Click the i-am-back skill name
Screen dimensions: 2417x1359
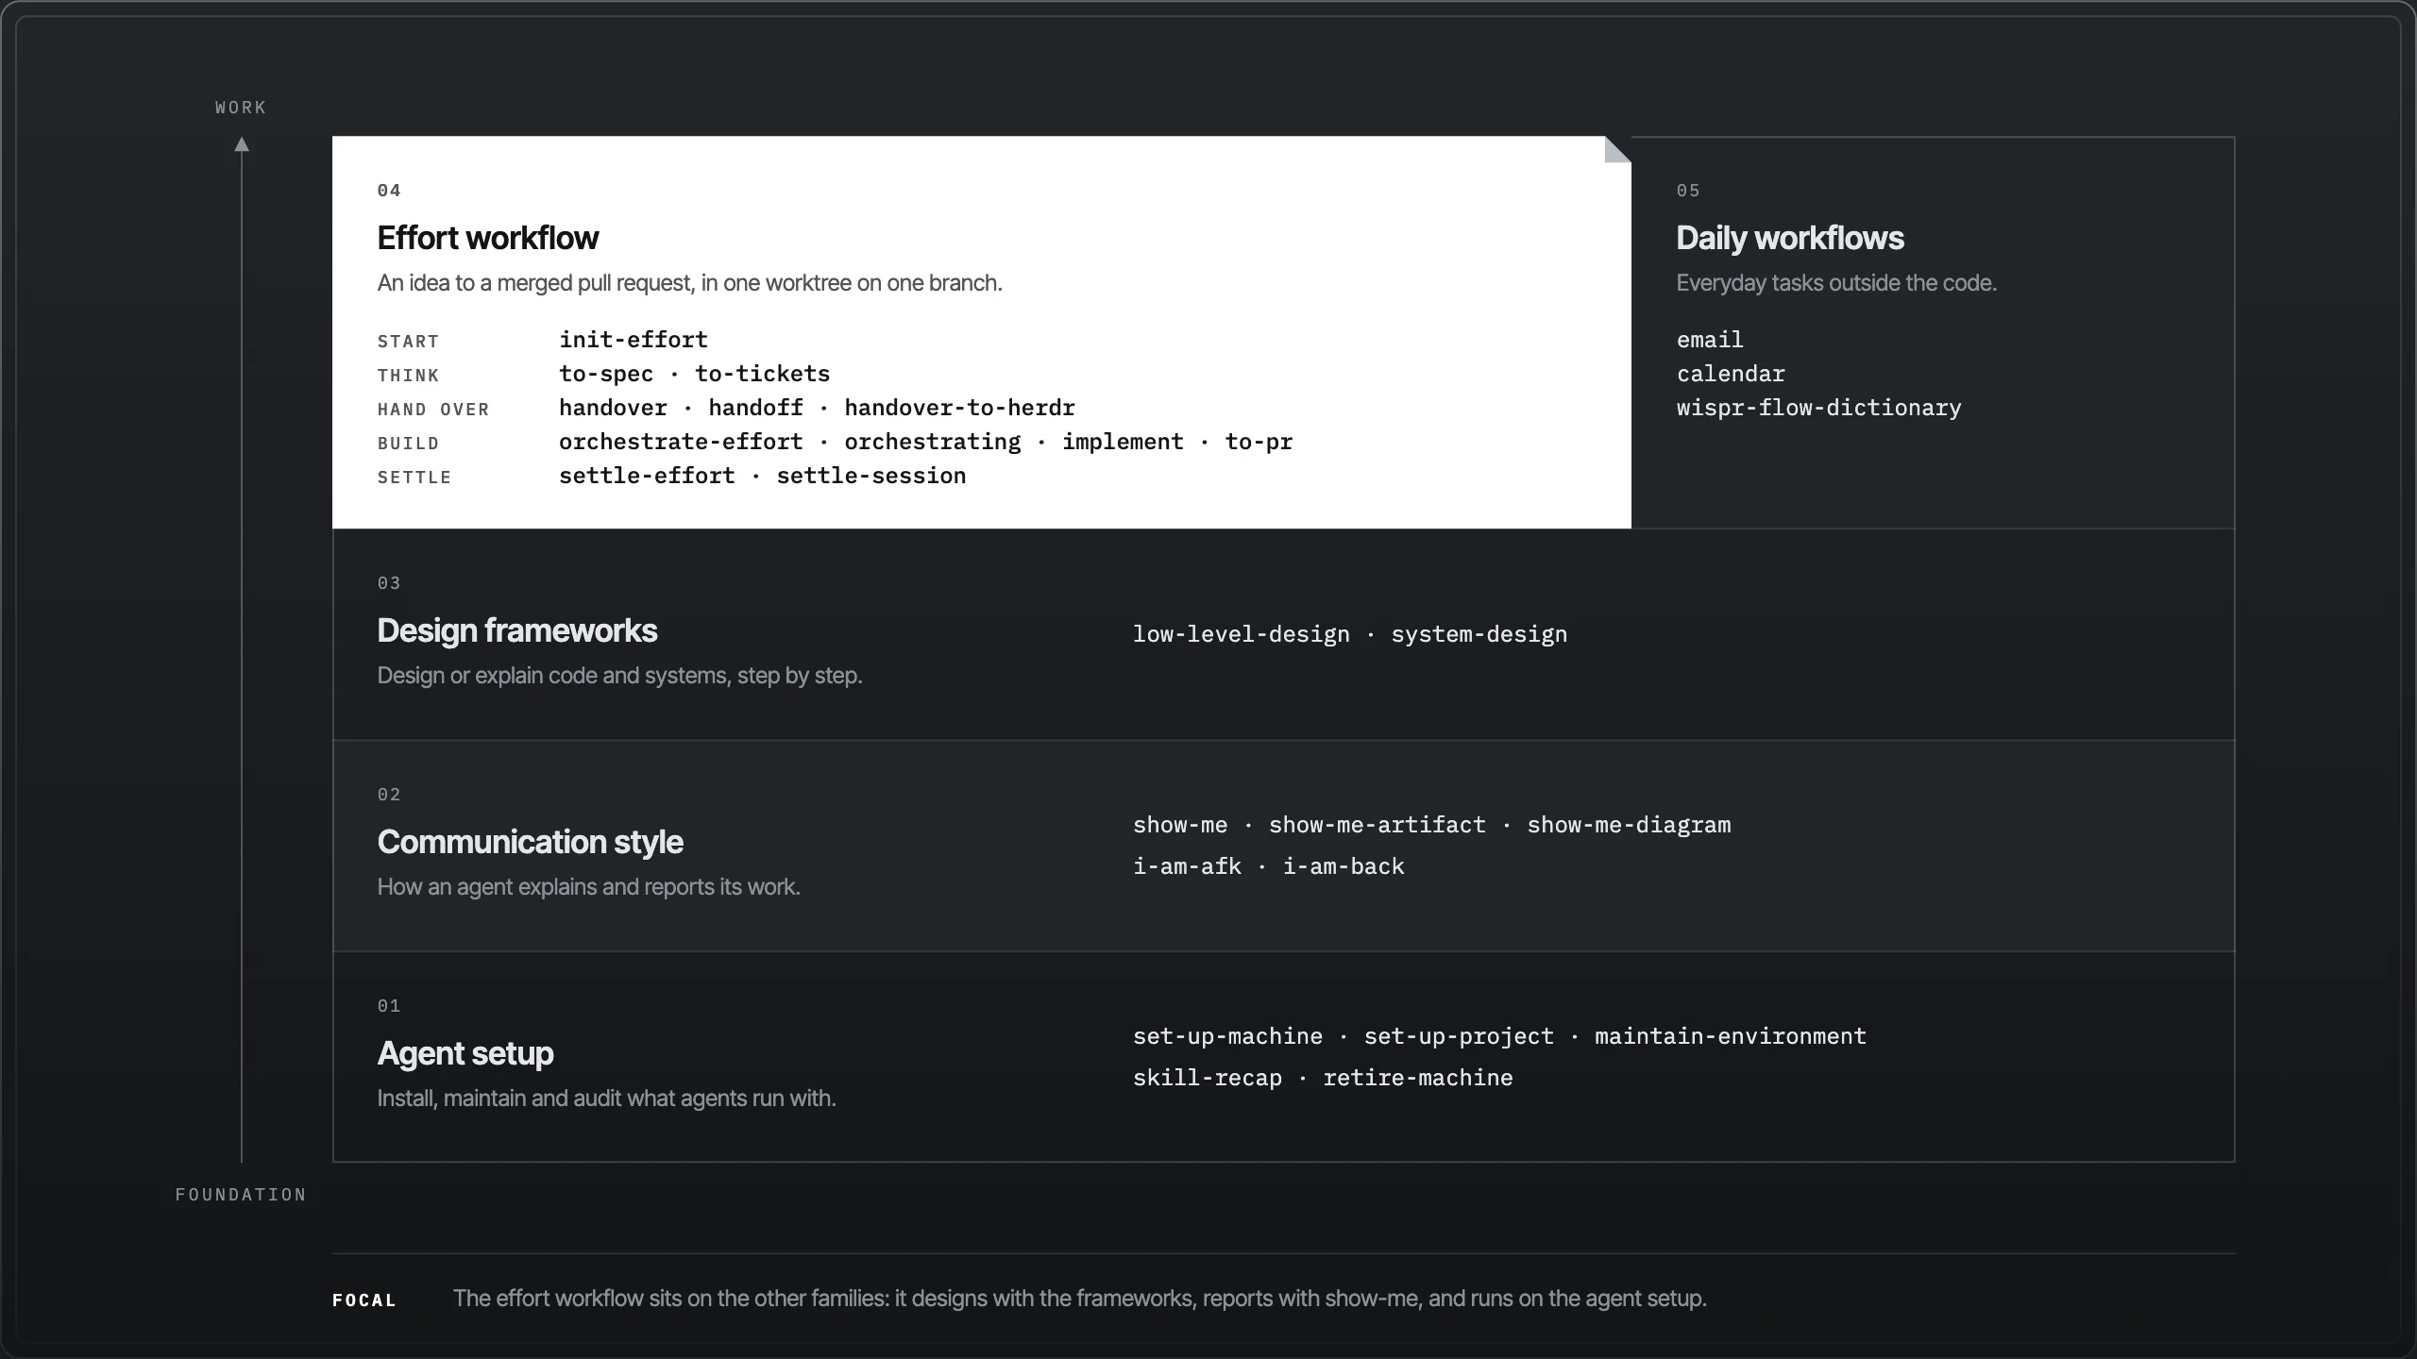coord(1343,866)
